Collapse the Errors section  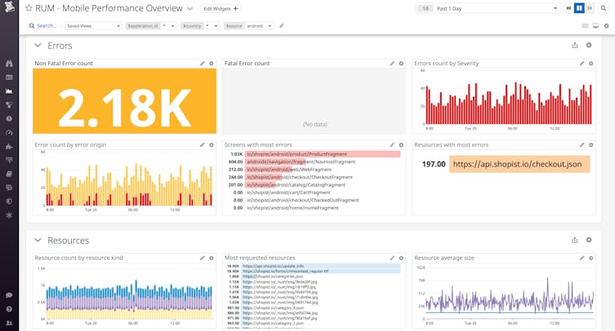tap(38, 46)
